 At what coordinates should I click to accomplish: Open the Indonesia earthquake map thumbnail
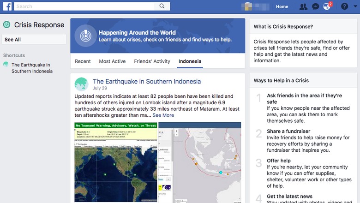pos(199,162)
